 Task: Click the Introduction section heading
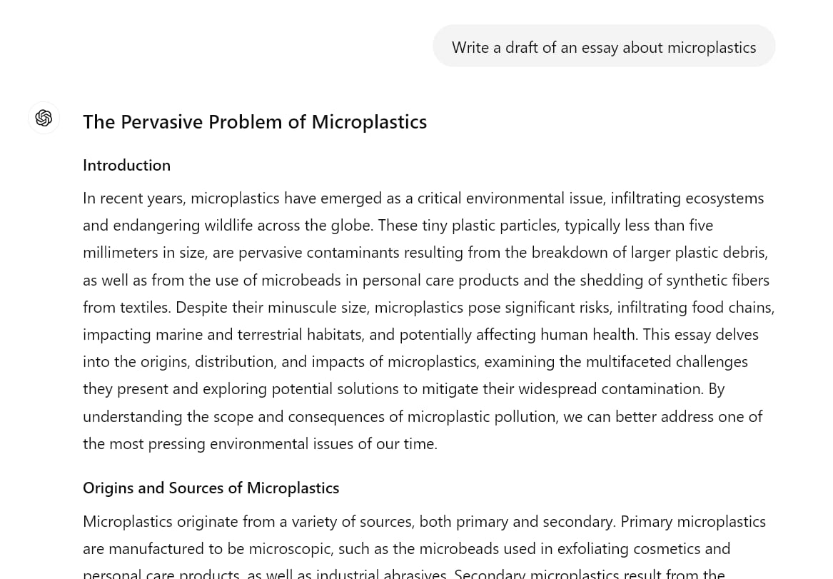(x=127, y=165)
